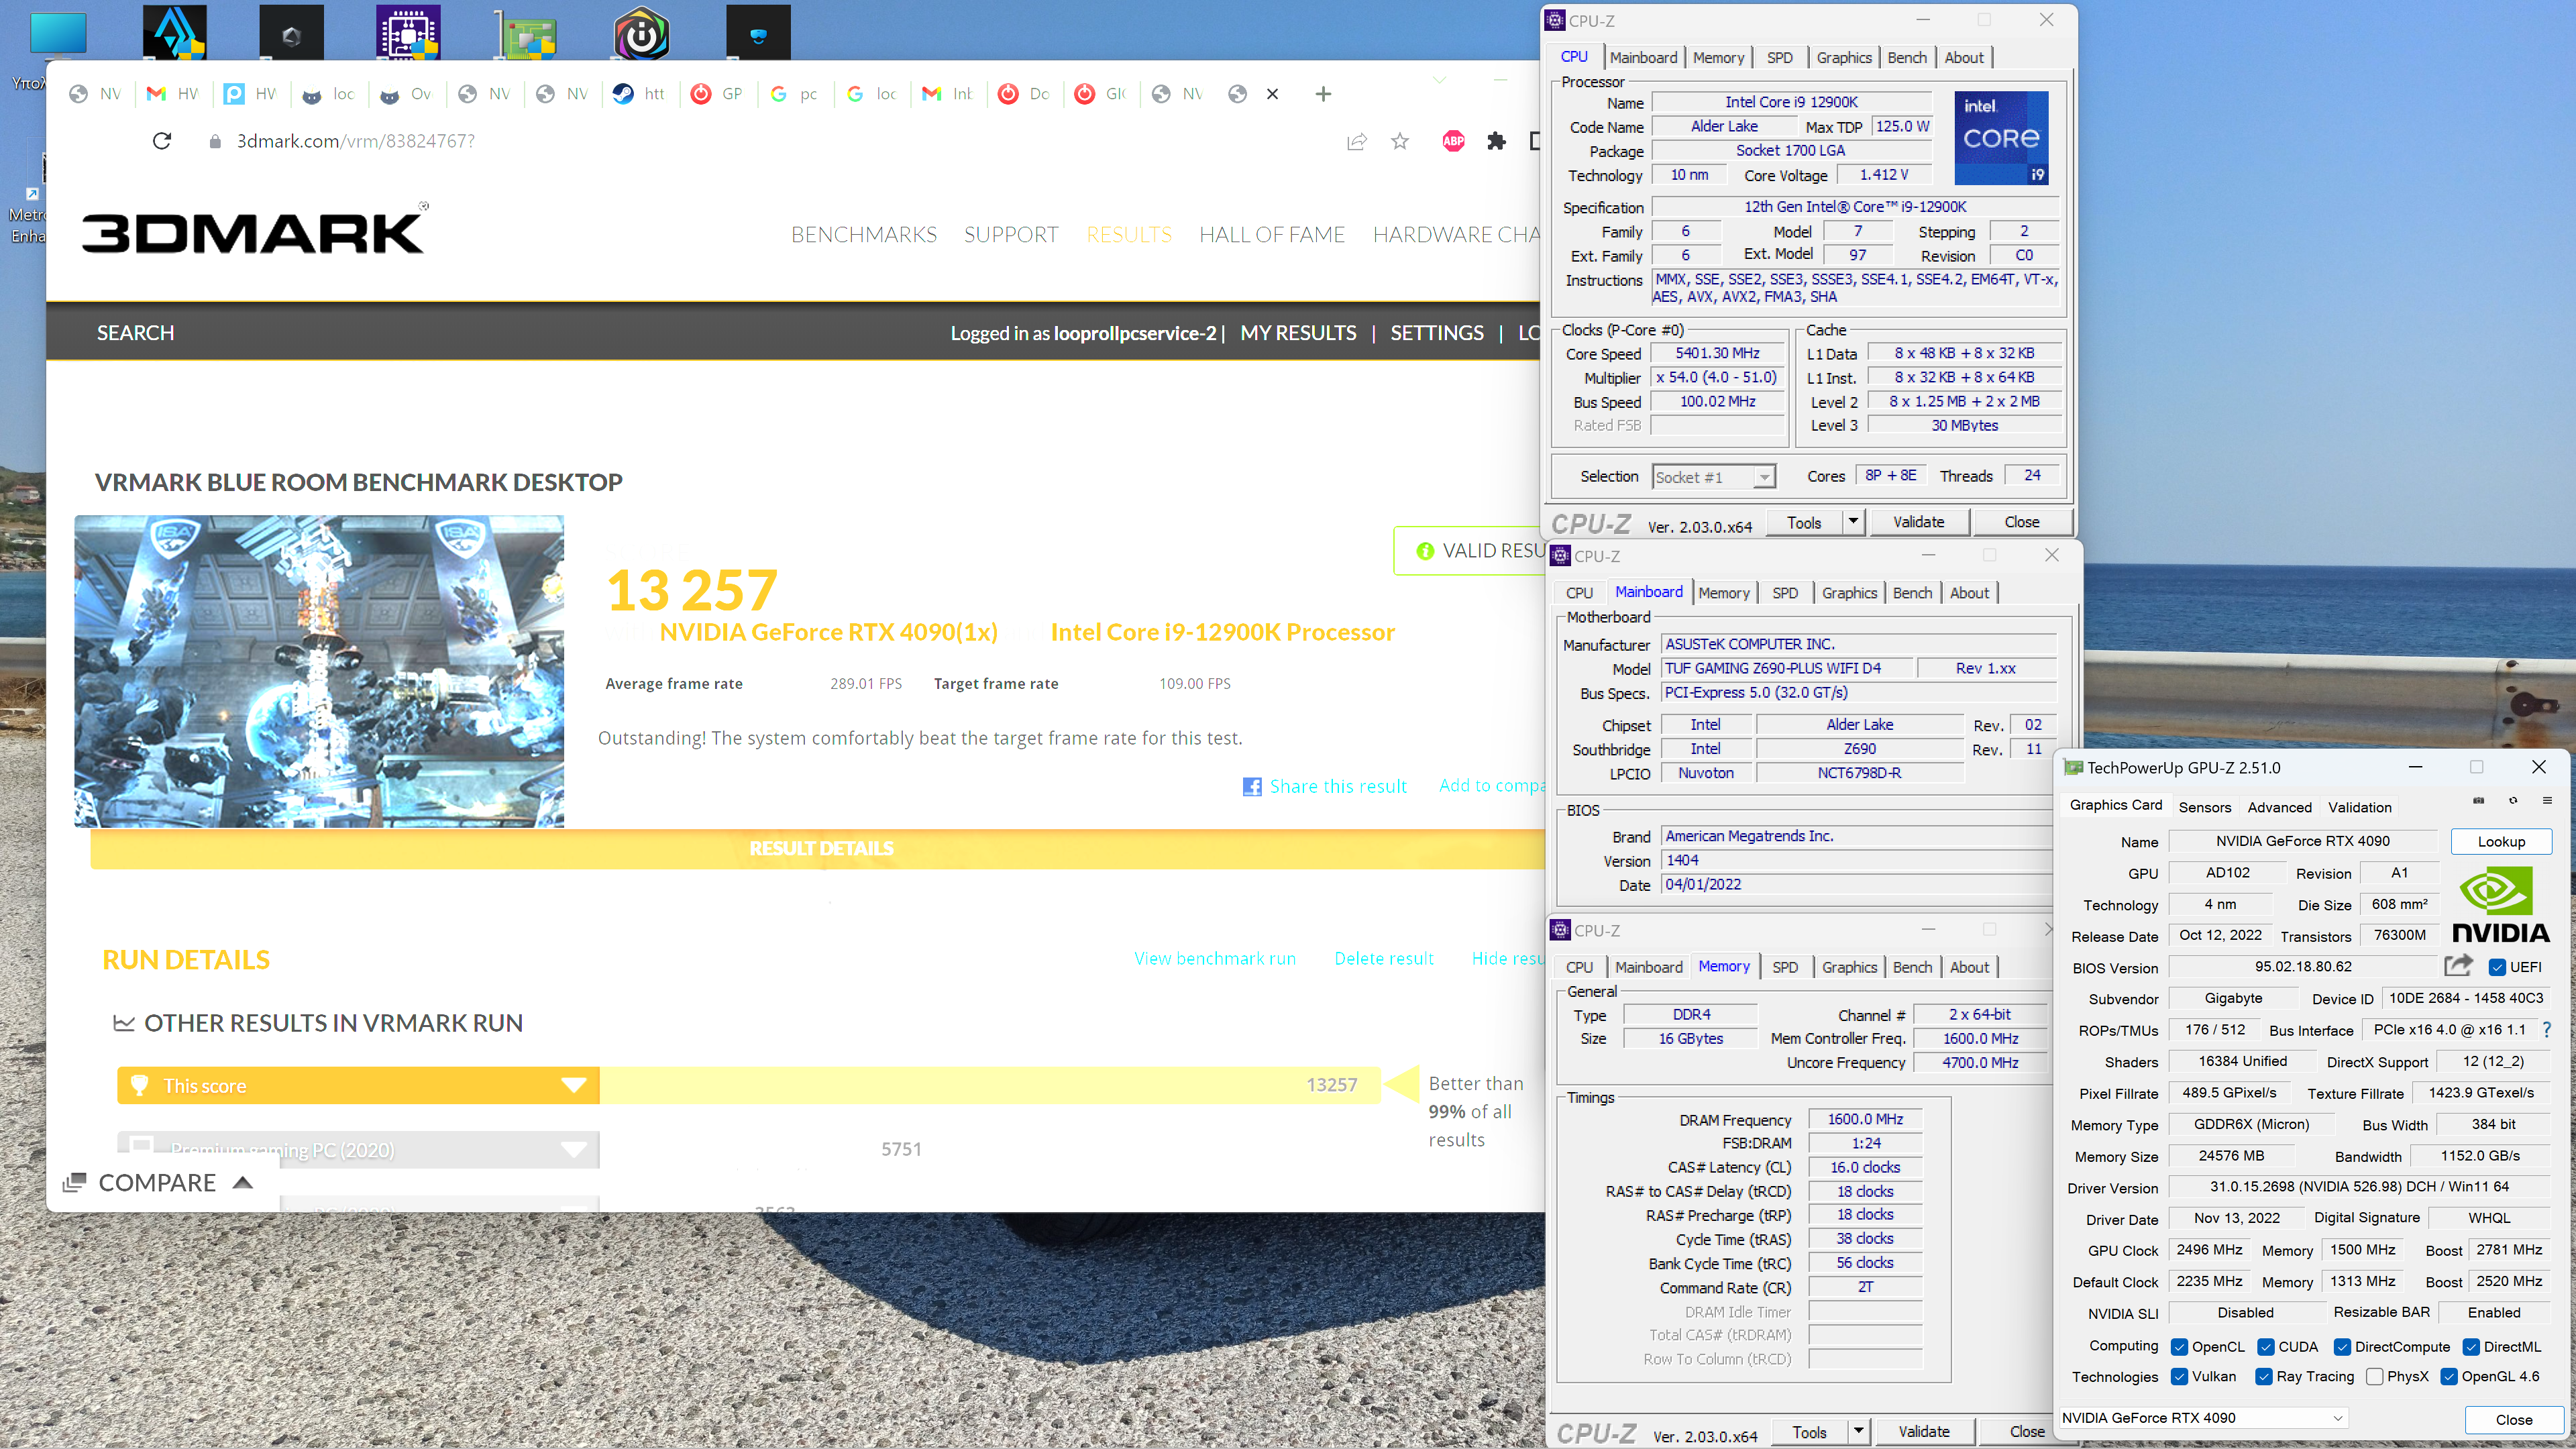The image size is (2576, 1449).
Task: Open a new browser tab with plus icon
Action: [1323, 94]
